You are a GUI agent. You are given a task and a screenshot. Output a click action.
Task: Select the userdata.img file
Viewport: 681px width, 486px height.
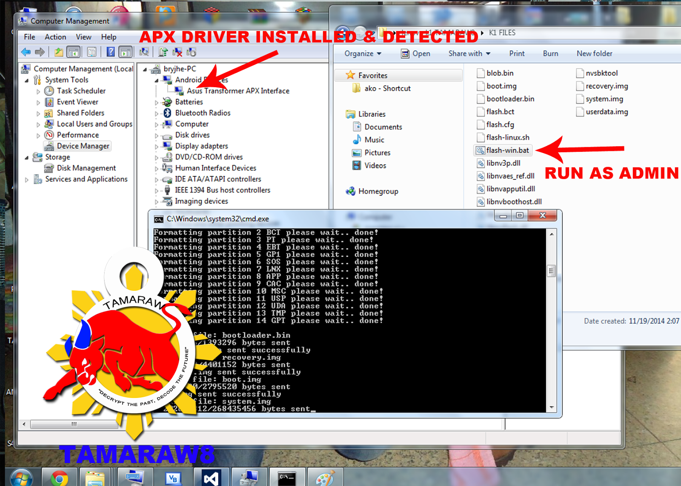pyautogui.click(x=602, y=111)
